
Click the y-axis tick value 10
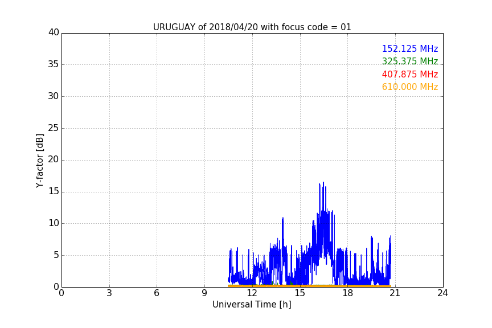(54, 223)
